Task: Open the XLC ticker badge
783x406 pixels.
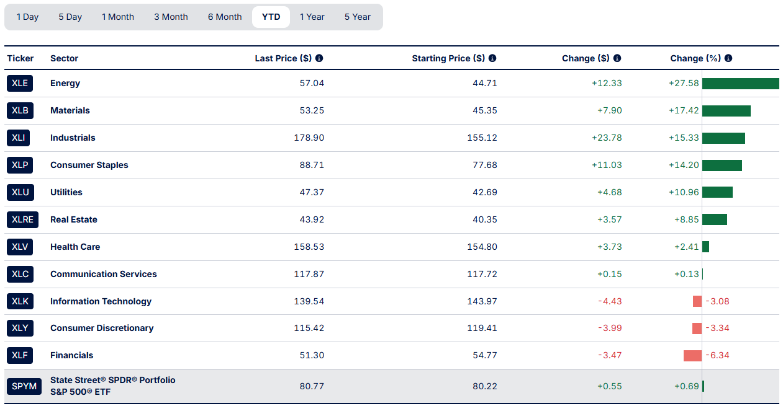Action: [20, 274]
